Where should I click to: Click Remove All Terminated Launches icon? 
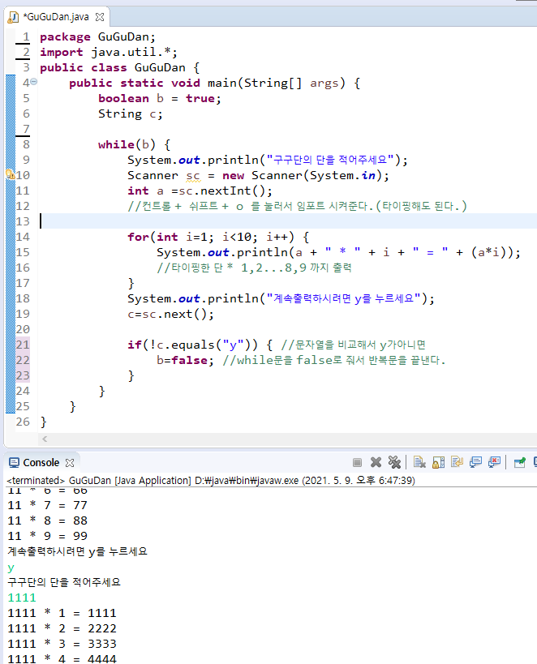point(394,462)
